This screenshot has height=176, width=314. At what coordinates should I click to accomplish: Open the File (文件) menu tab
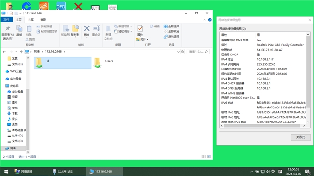[x=6, y=19]
